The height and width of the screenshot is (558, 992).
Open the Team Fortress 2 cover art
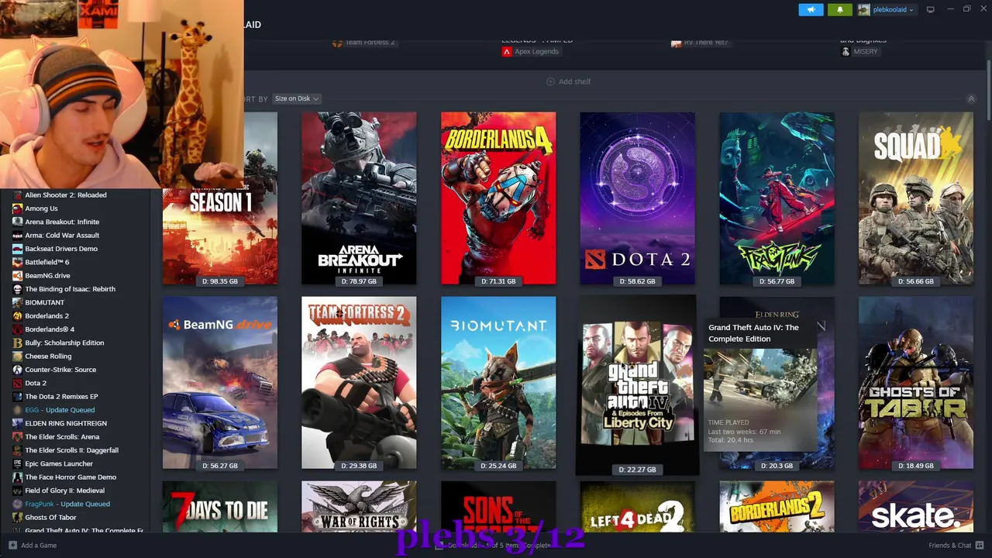coord(359,382)
